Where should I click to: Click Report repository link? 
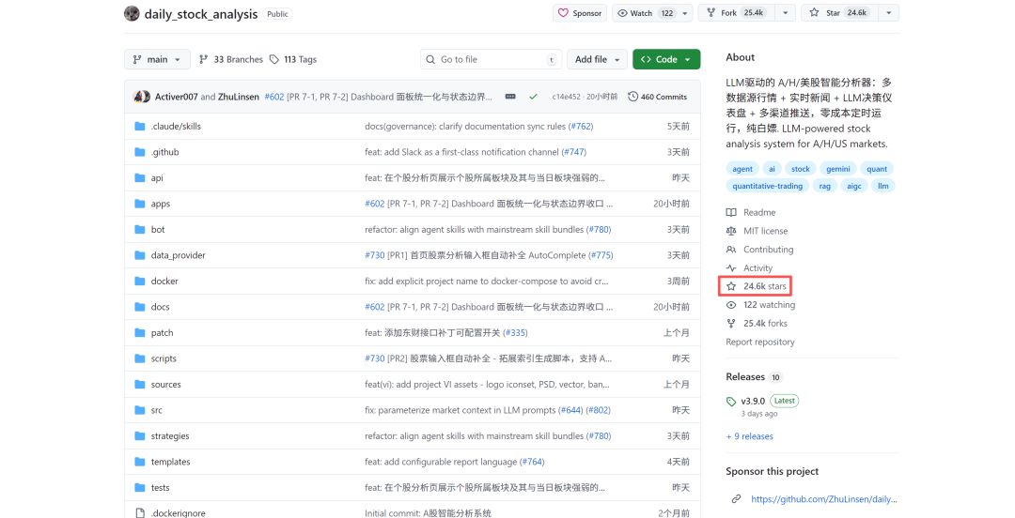[x=760, y=343]
